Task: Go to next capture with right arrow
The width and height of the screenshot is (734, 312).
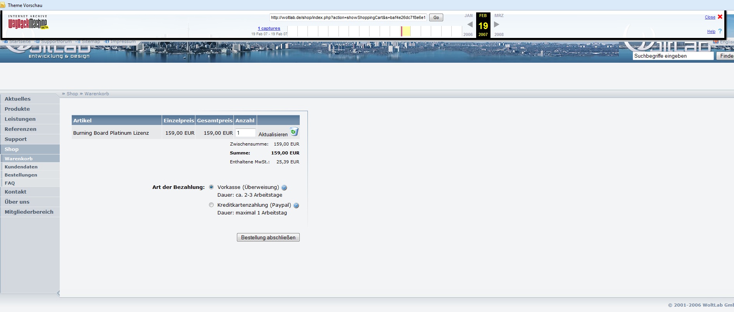Action: (x=496, y=24)
